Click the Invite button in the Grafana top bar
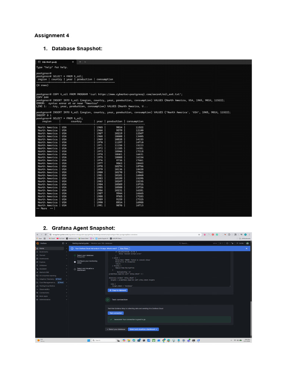Screen dimensions: 286x381 tap(240, 243)
